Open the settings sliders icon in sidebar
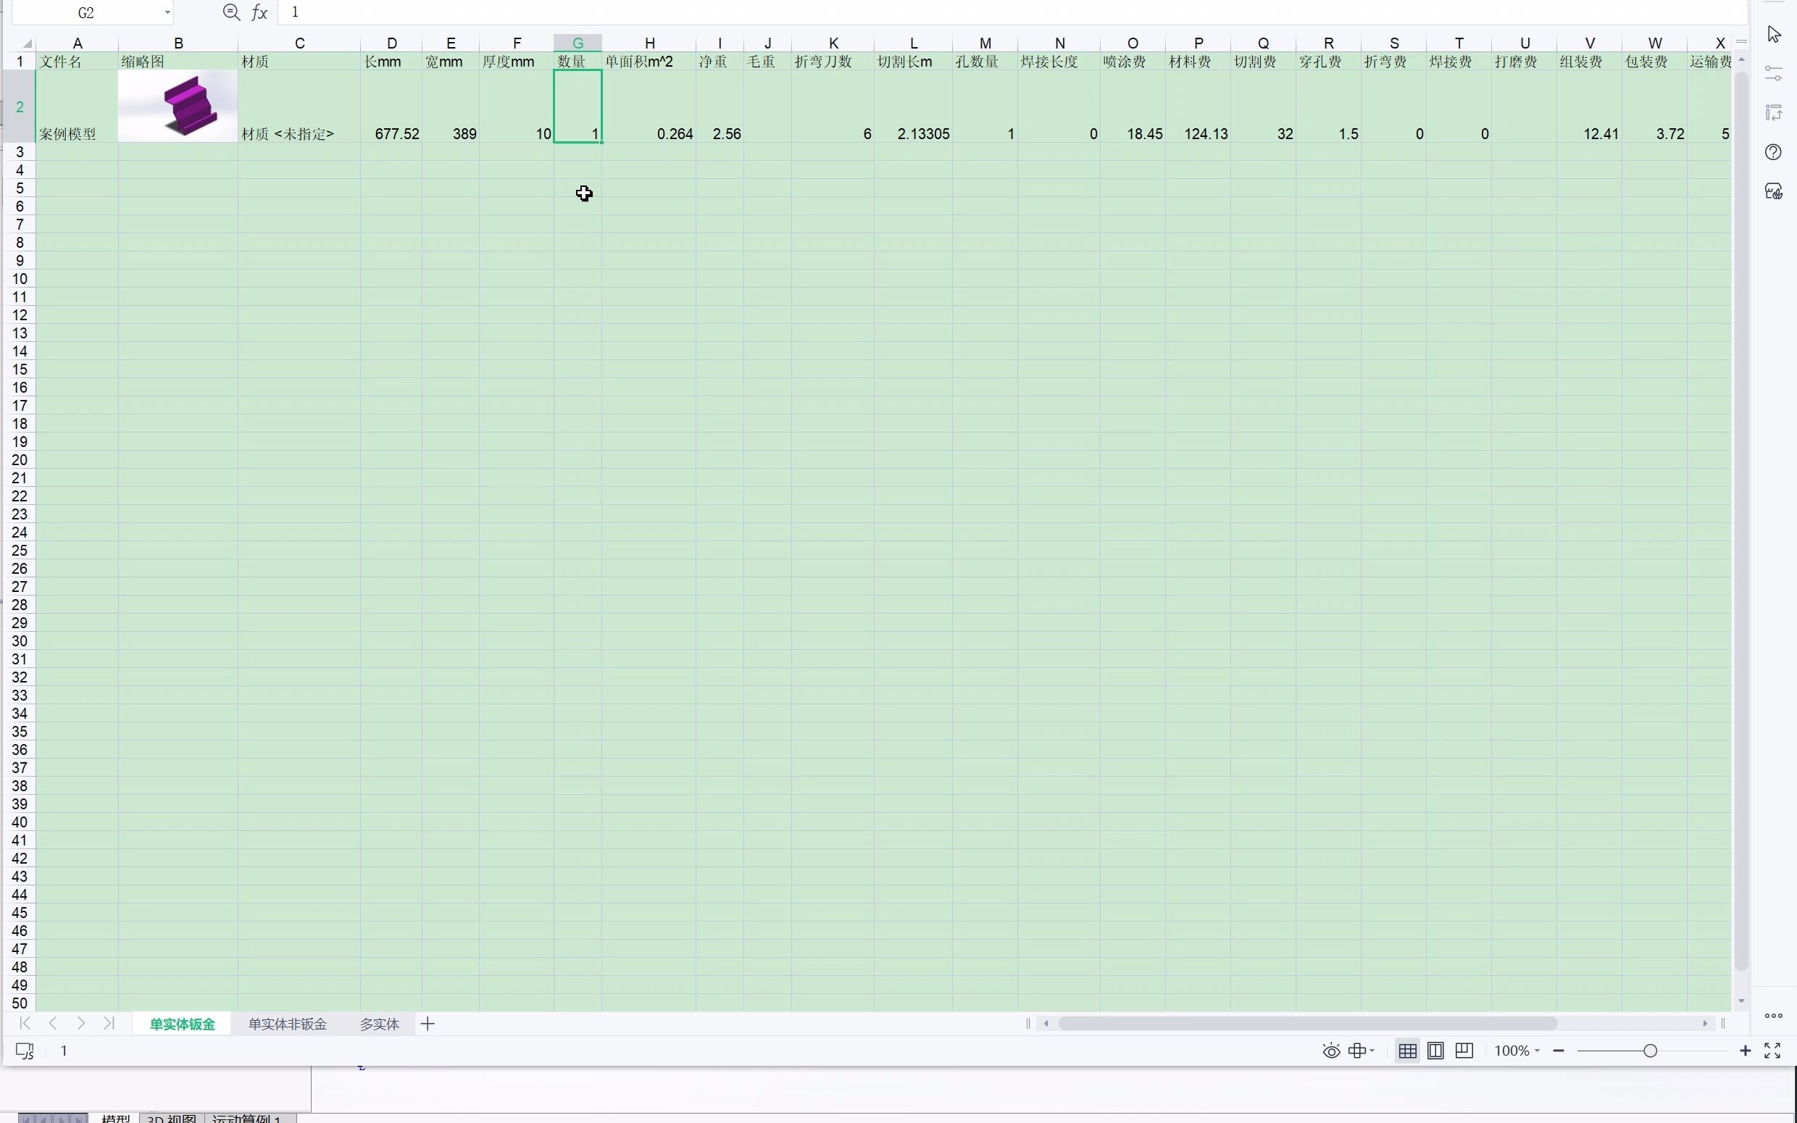 tap(1773, 73)
